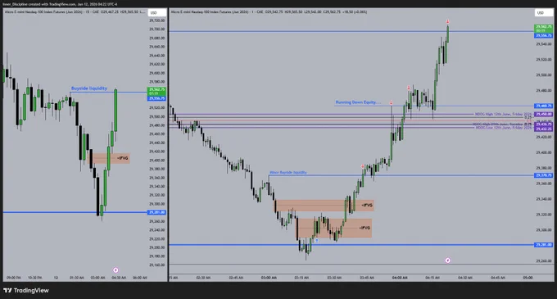
Task: Select the Running Down Equity text label
Action: 358,102
